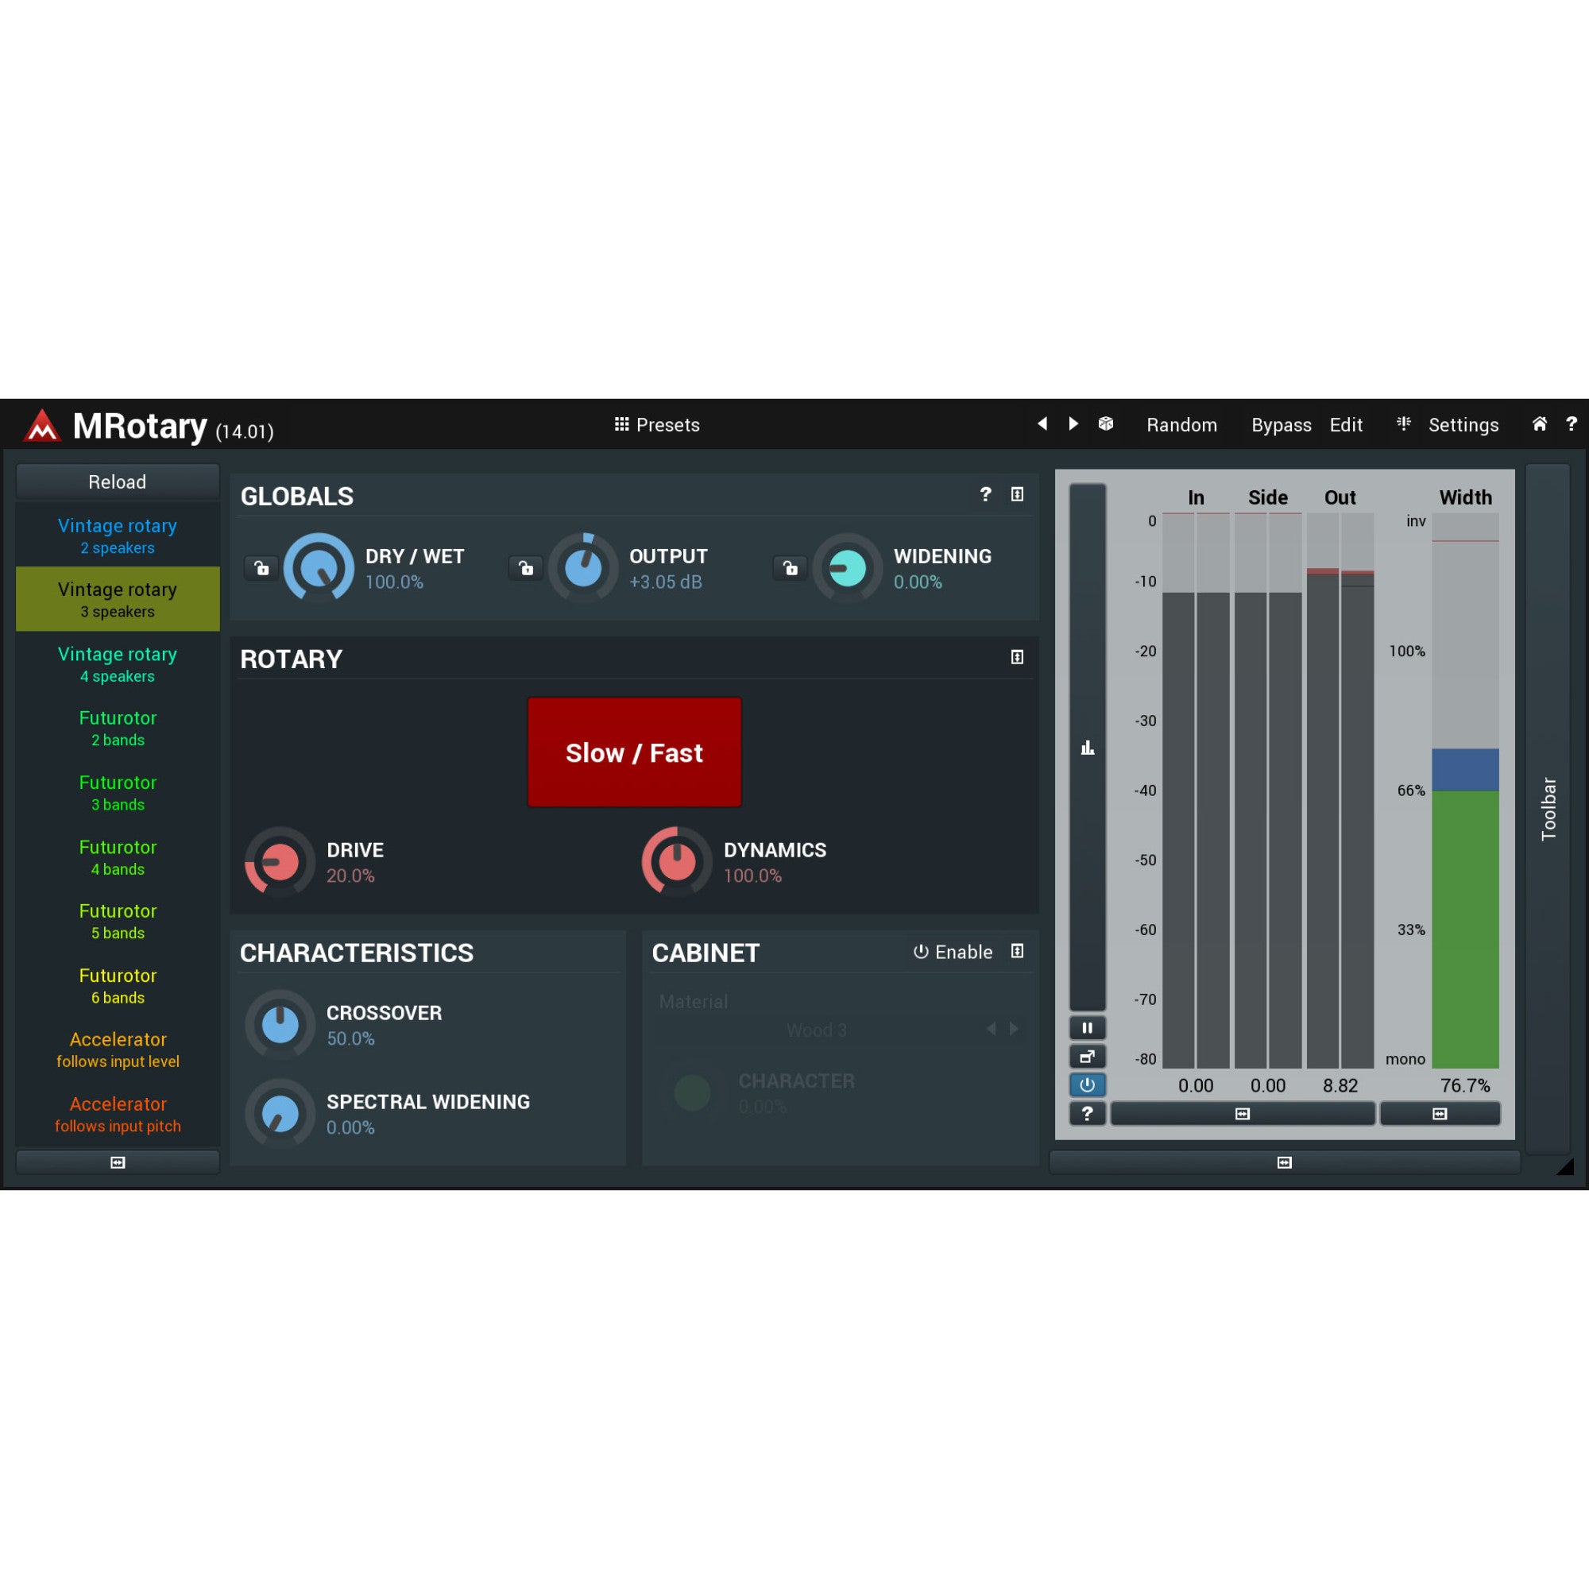Image resolution: width=1589 pixels, height=1589 pixels.
Task: Select Vintage rotary 4 speakers preset
Action: point(118,663)
